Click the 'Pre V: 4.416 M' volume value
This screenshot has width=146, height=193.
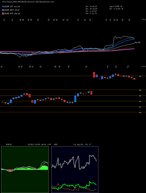pyautogui.click(x=116, y=9)
